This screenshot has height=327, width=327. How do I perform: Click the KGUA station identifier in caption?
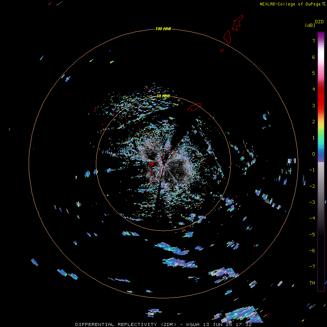(x=193, y=324)
